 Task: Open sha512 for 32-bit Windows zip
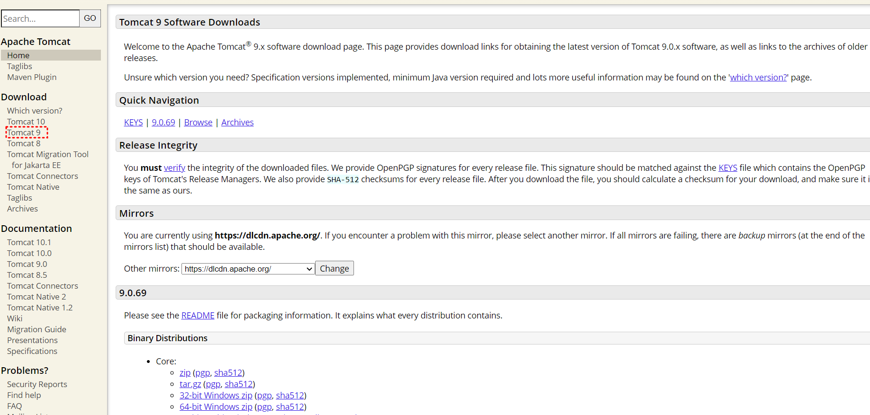point(290,395)
